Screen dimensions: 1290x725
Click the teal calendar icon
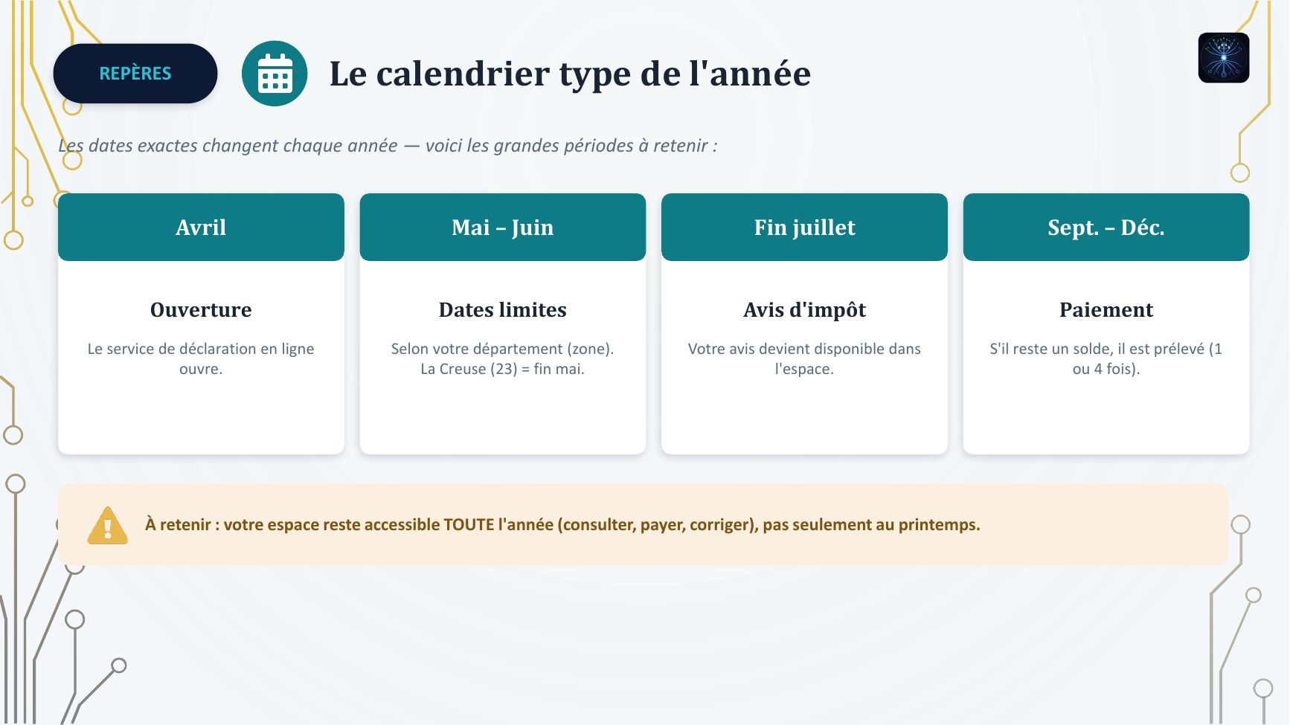tap(275, 74)
